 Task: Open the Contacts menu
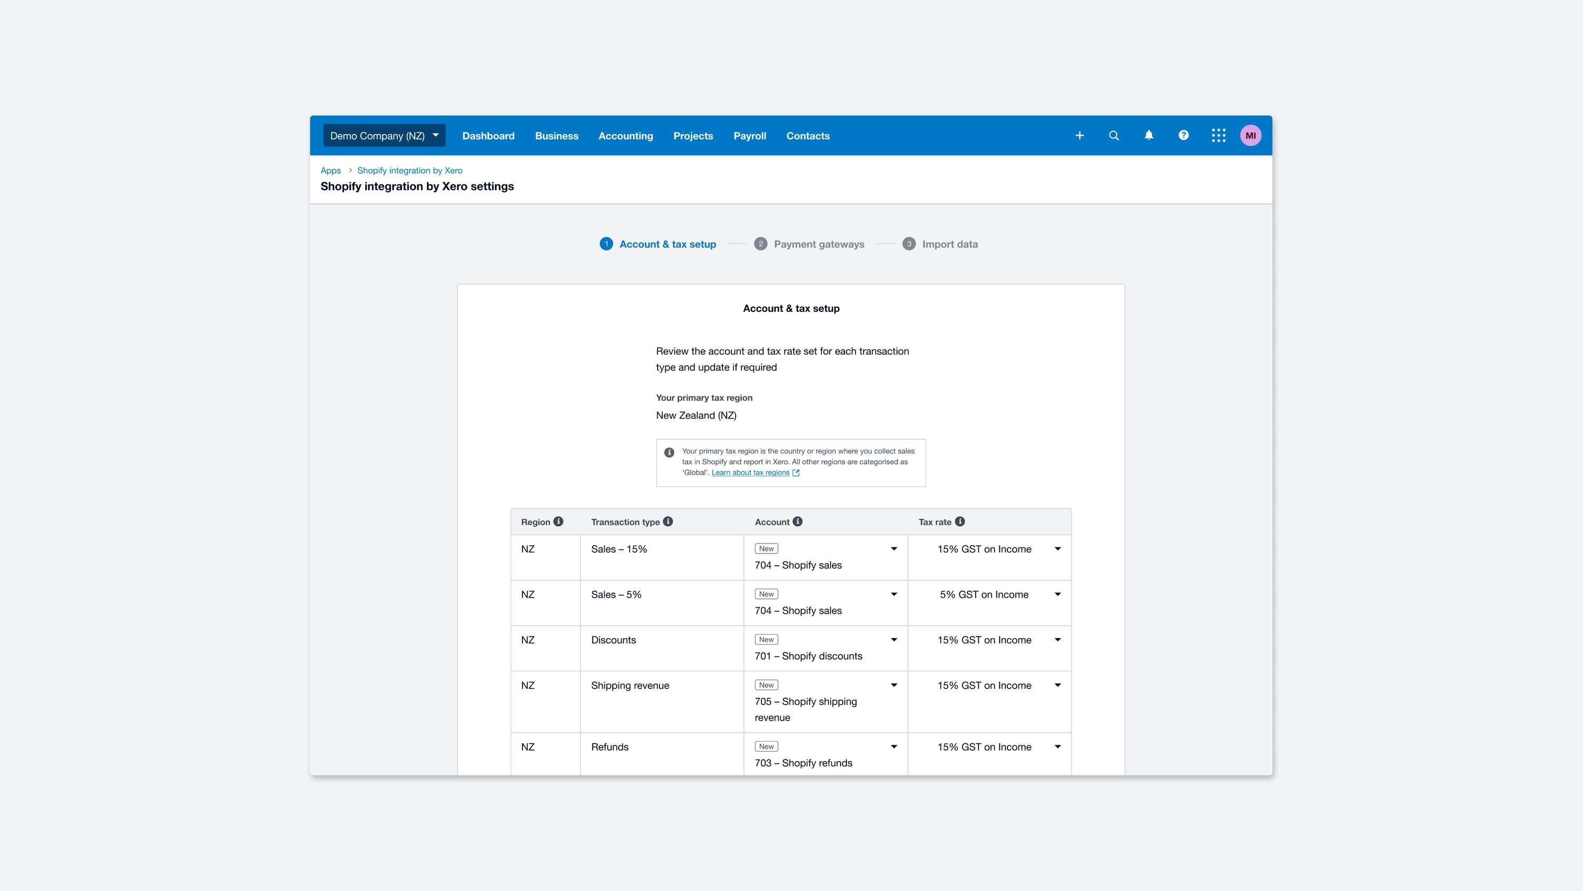(x=807, y=136)
